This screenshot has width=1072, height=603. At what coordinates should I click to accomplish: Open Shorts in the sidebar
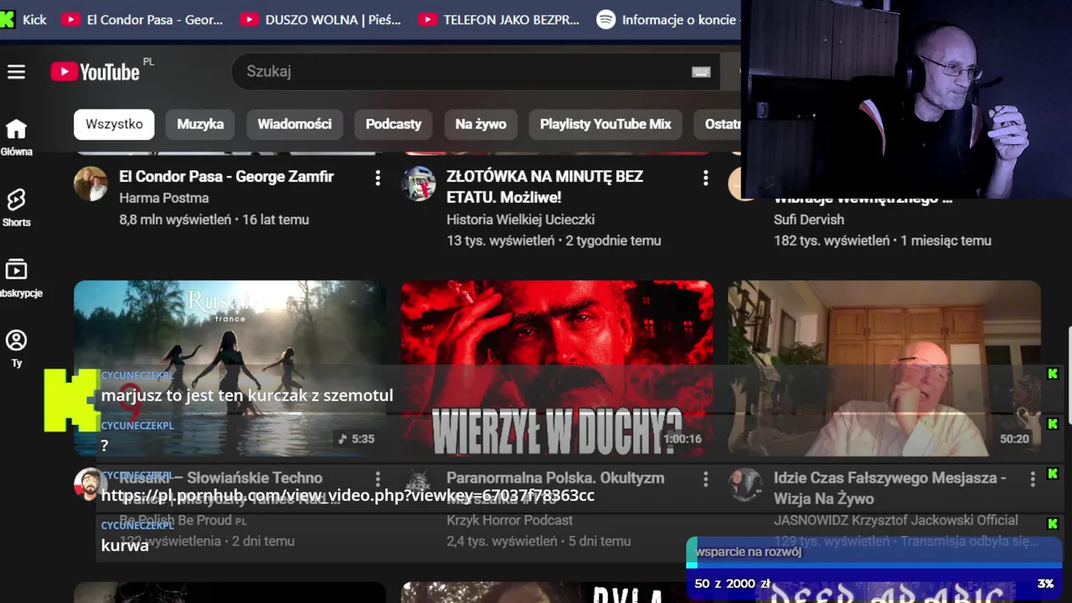click(16, 208)
